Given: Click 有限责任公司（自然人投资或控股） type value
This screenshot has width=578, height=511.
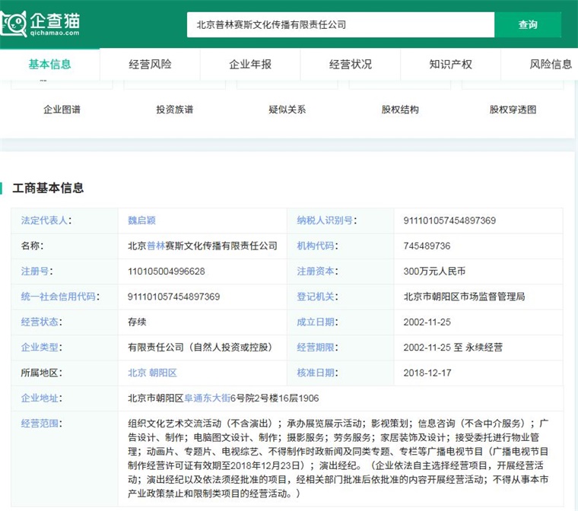Looking at the screenshot, I should click(x=200, y=348).
